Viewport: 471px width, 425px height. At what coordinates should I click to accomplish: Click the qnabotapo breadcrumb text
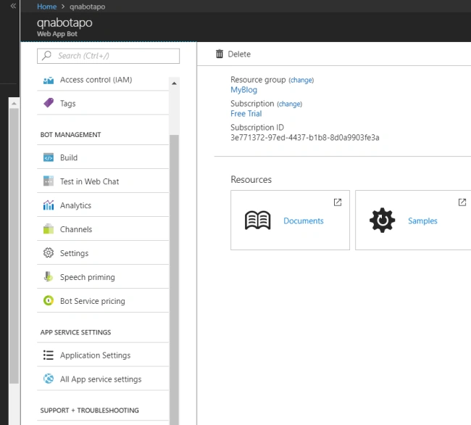(88, 7)
